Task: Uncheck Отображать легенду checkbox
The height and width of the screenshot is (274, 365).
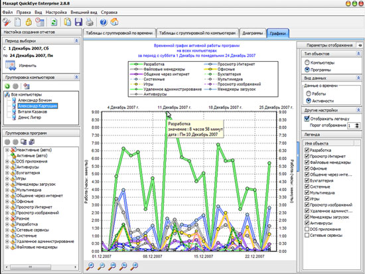Action: click(x=307, y=119)
